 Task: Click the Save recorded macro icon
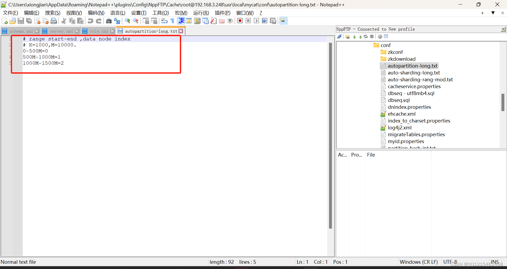click(x=273, y=21)
